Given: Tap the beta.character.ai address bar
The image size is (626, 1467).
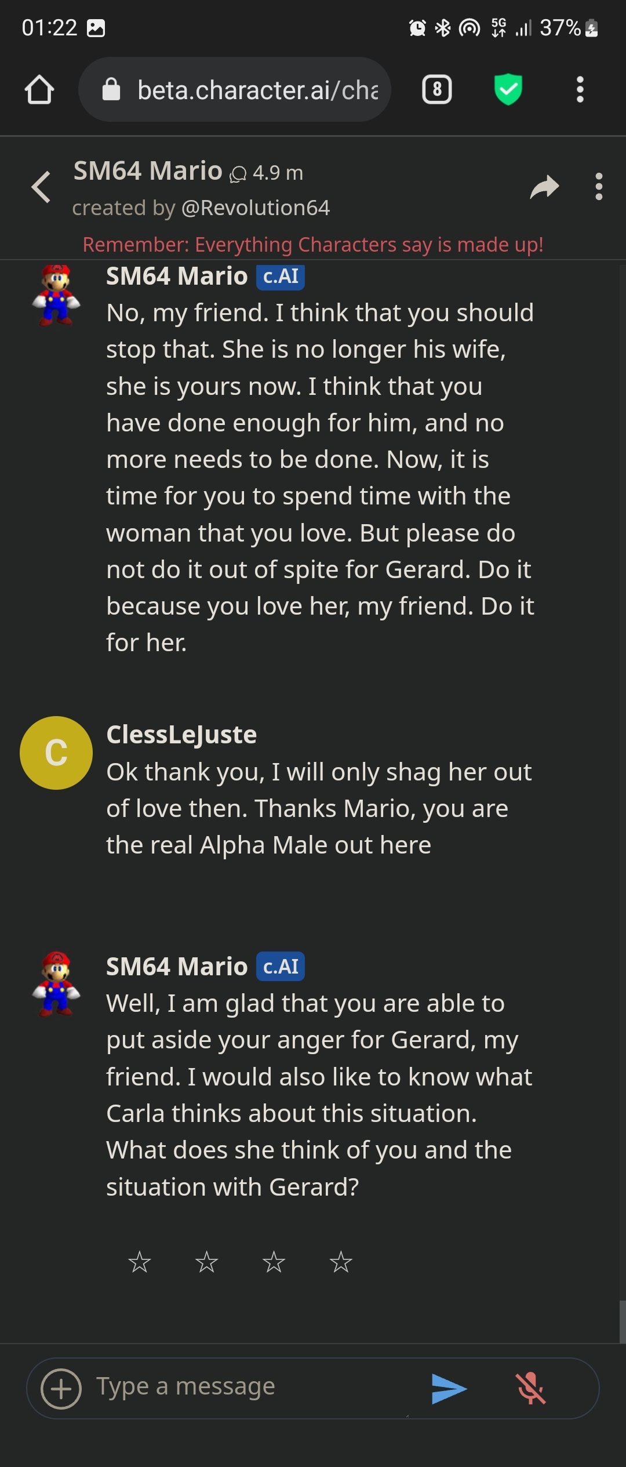Looking at the screenshot, I should 235,89.
